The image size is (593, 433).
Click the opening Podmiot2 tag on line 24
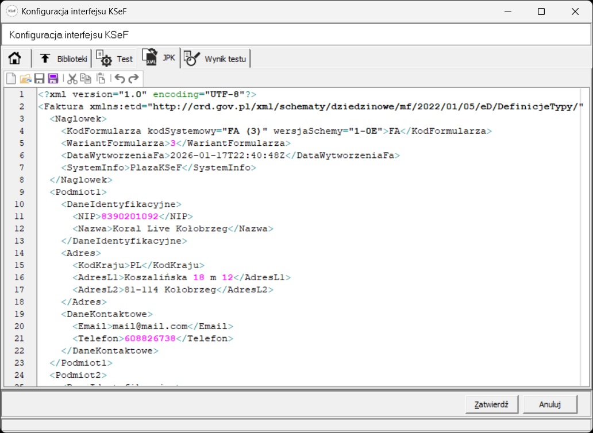point(78,375)
